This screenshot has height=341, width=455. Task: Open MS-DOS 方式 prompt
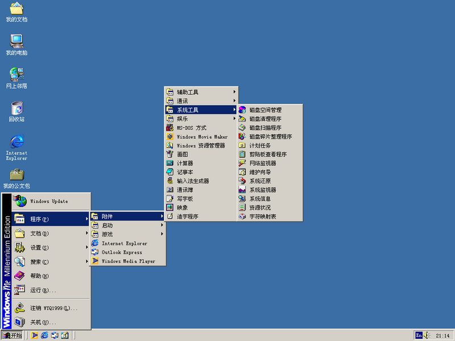tap(201, 127)
